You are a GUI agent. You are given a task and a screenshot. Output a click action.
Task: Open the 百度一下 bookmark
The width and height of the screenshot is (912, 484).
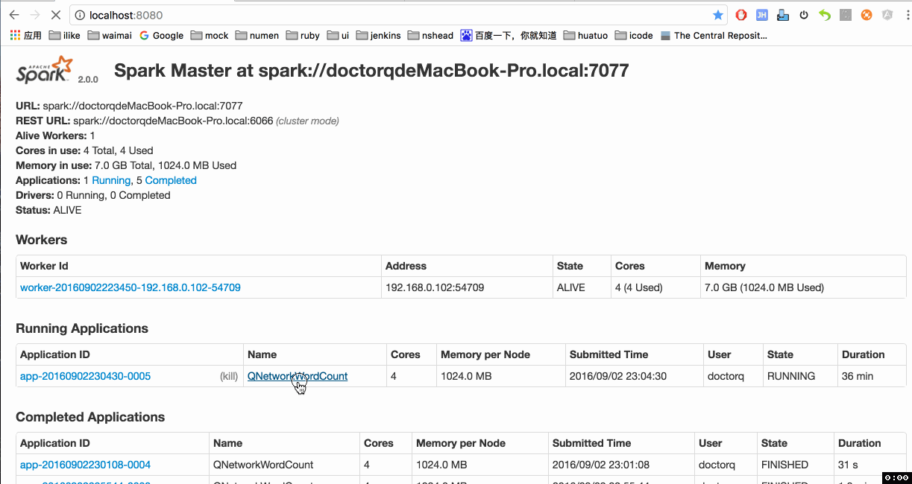[509, 35]
